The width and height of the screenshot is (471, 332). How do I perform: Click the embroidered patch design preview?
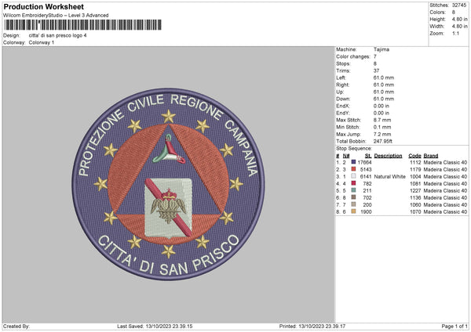coord(168,184)
